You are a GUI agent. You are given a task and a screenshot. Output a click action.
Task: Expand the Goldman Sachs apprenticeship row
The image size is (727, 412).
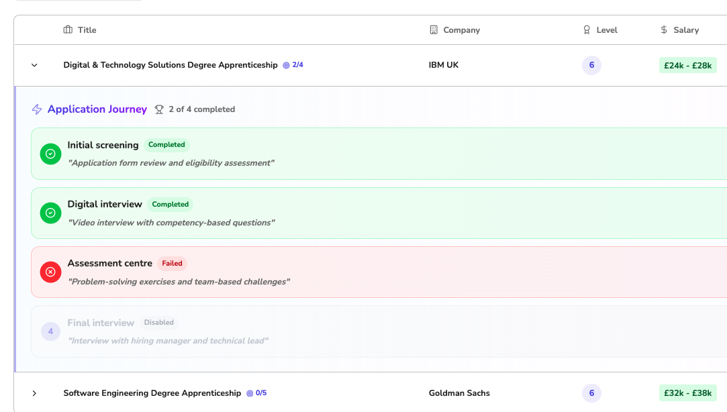pos(34,393)
